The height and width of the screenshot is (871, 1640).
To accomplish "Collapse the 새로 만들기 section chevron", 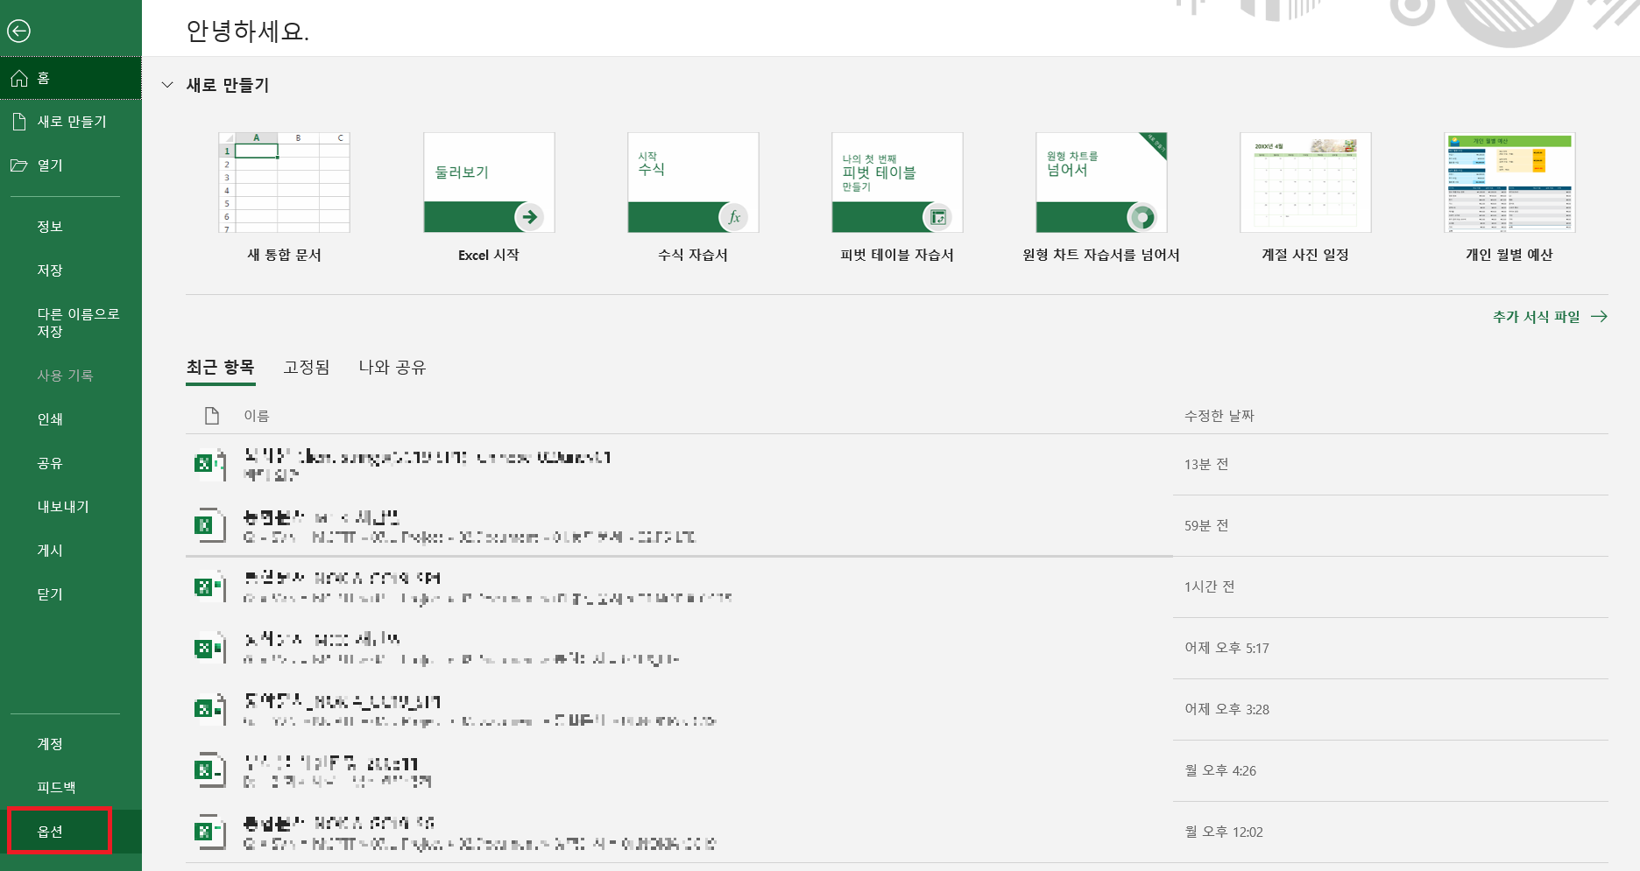I will tap(167, 85).
